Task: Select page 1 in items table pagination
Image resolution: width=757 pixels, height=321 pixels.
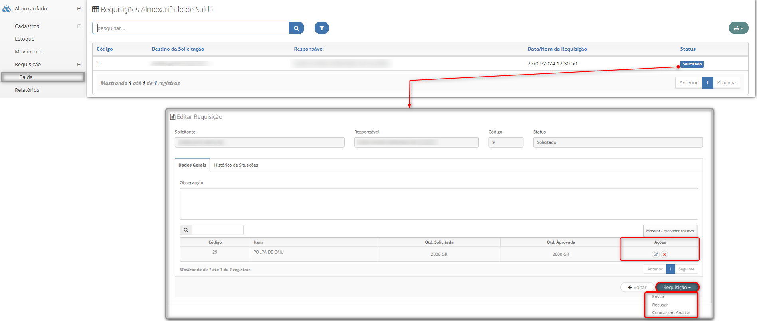Action: [x=670, y=269]
